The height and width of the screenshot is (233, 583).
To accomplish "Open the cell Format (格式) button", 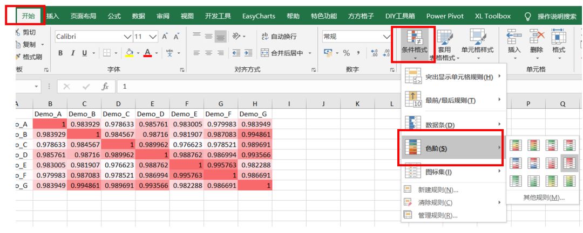I will (x=559, y=45).
